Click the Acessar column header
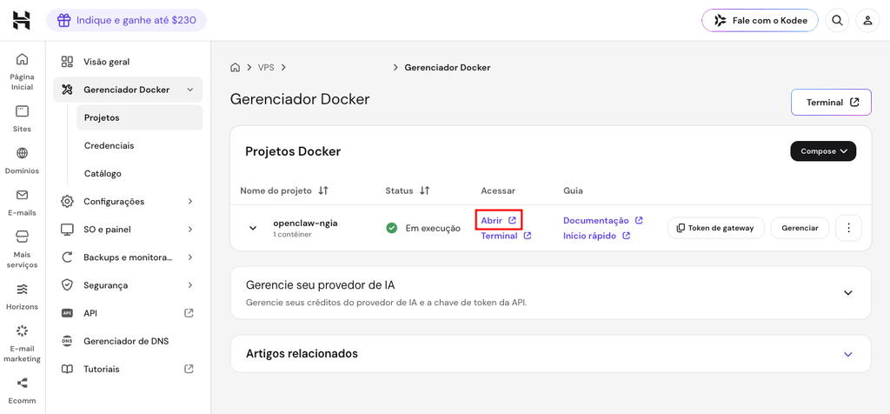Viewport: 890px width, 414px height. [x=498, y=190]
